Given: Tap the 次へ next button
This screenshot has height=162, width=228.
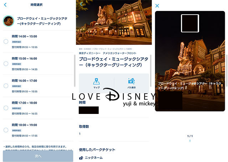Looking at the screenshot, I should click(x=38, y=156).
